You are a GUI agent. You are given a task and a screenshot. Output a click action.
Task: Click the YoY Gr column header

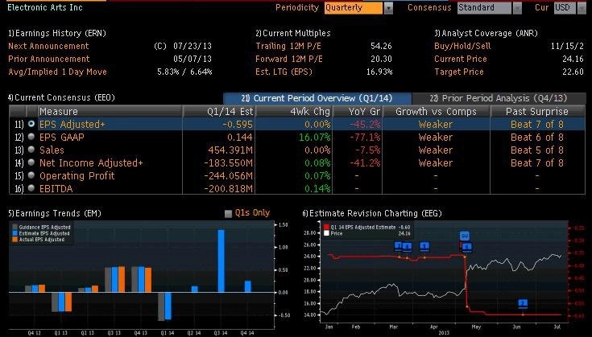click(x=357, y=112)
